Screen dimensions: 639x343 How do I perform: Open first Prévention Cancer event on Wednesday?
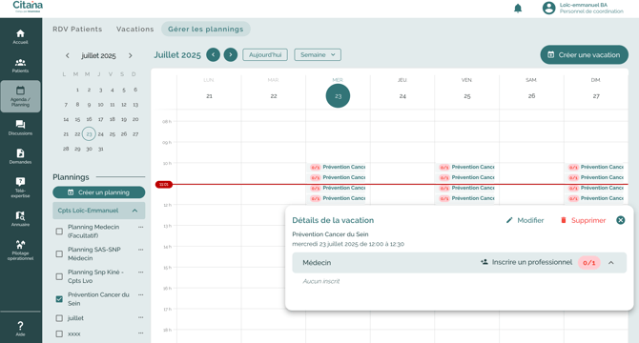coord(338,168)
